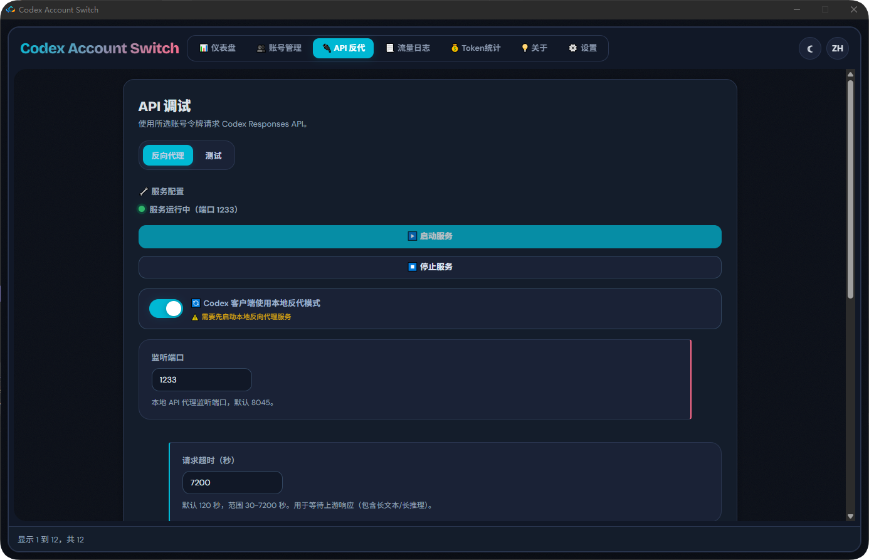This screenshot has height=560, width=869.
Task: Disable Codex 客户端本地反代模式 toggle
Action: point(166,309)
